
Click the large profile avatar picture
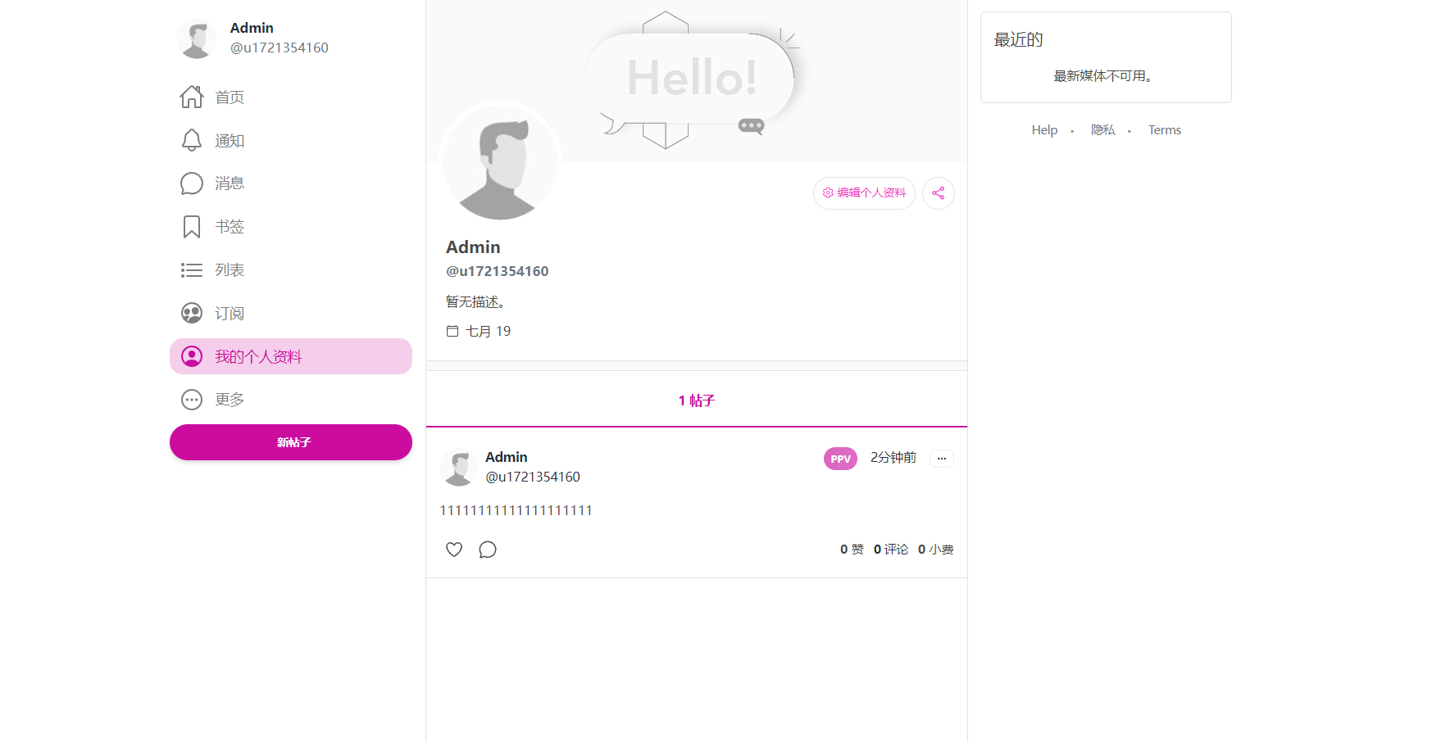tap(500, 163)
